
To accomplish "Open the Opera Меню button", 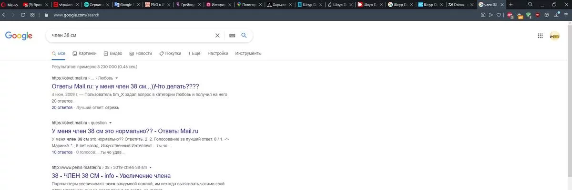I will 10,4.
